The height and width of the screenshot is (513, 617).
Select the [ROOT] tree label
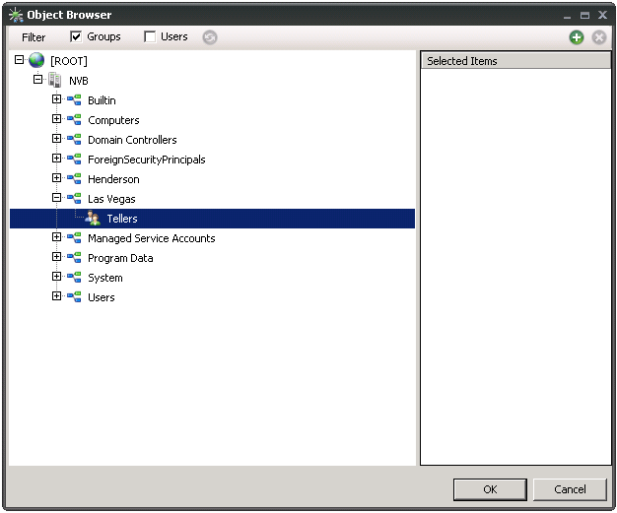69,61
